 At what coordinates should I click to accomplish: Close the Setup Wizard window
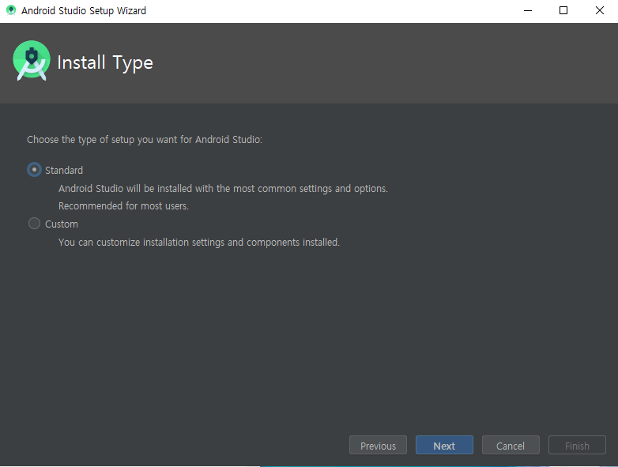600,10
